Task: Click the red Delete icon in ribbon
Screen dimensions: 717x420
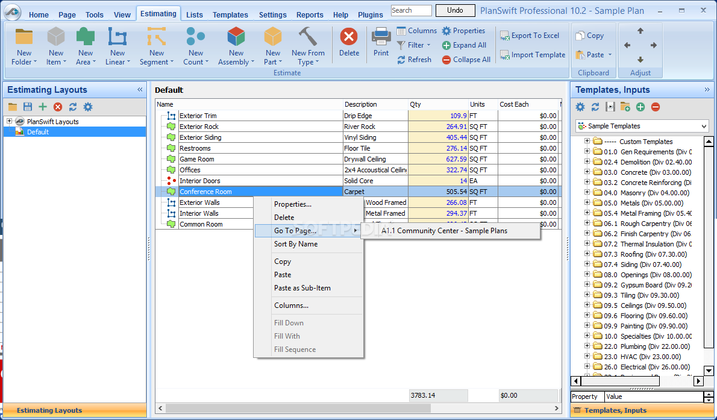Action: (x=349, y=36)
